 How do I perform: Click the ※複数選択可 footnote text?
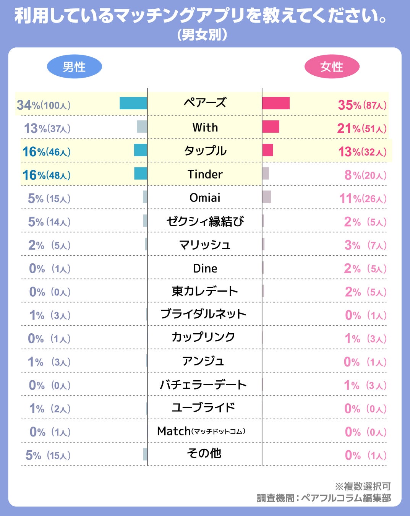pos(362,486)
